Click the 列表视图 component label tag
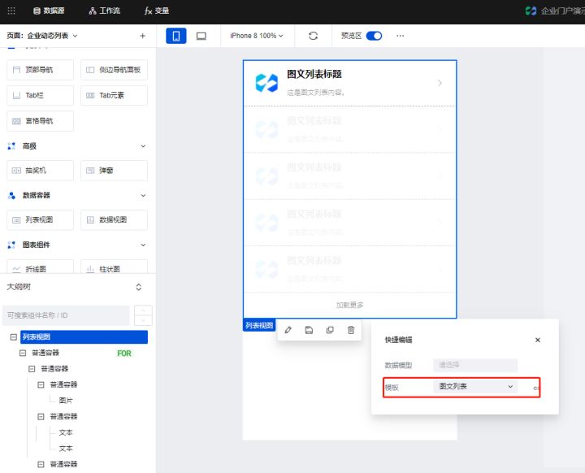The image size is (585, 473). (x=259, y=326)
